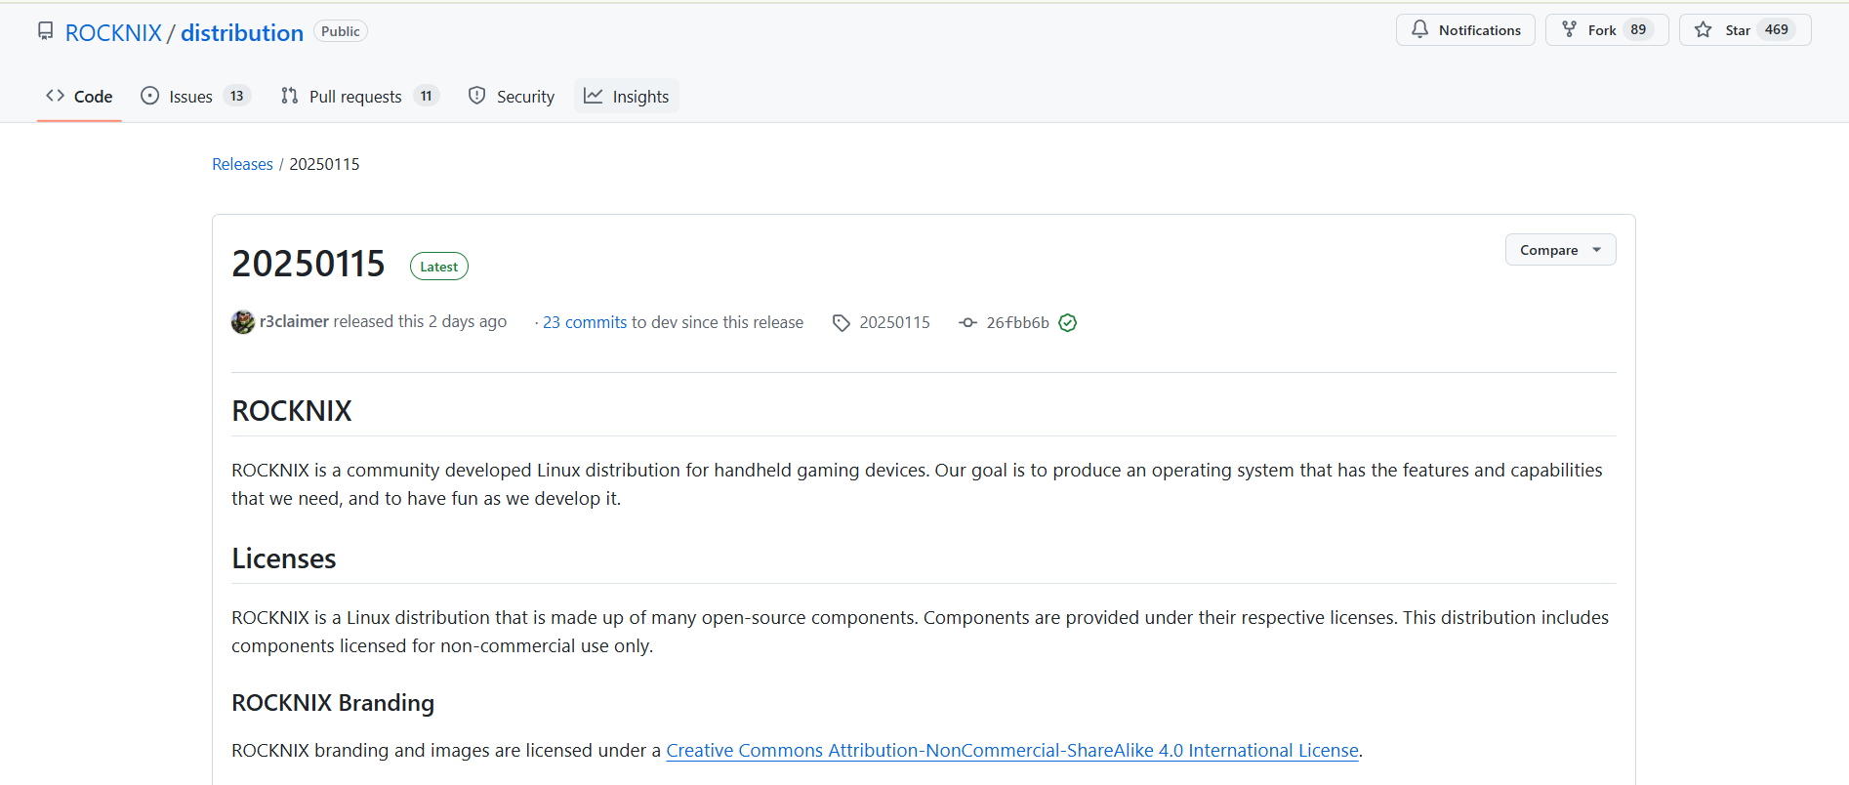Click the Releases breadcrumb link
The image size is (1849, 785).
click(242, 164)
